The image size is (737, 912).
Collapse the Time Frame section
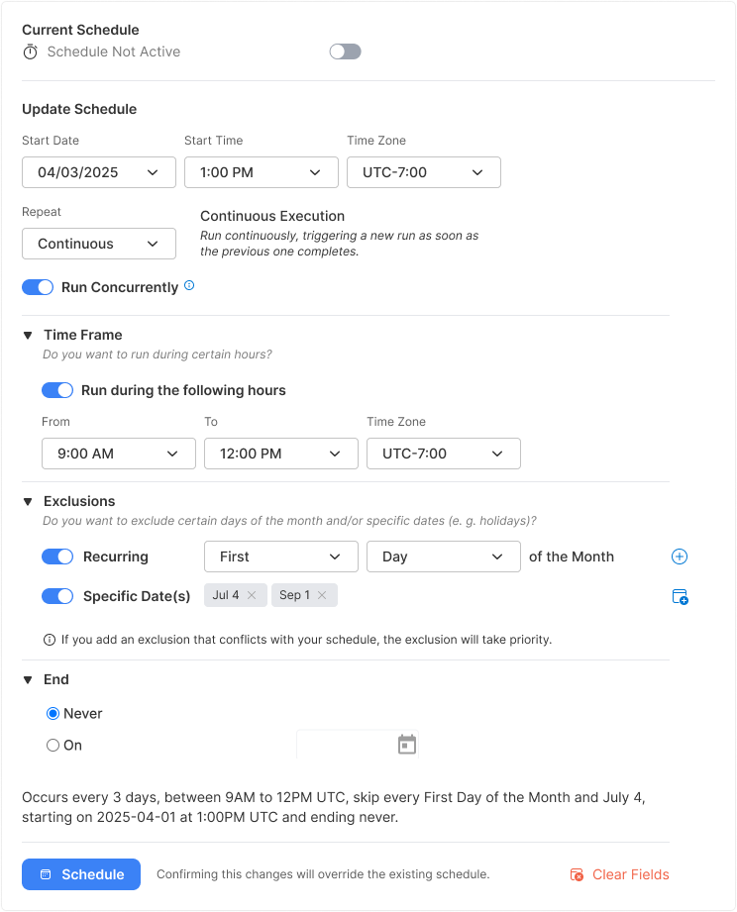[28, 335]
